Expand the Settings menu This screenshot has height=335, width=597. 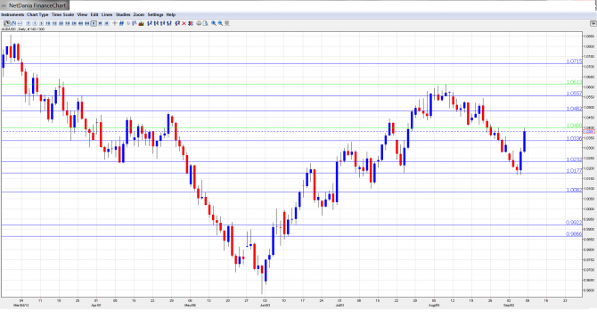coord(155,14)
